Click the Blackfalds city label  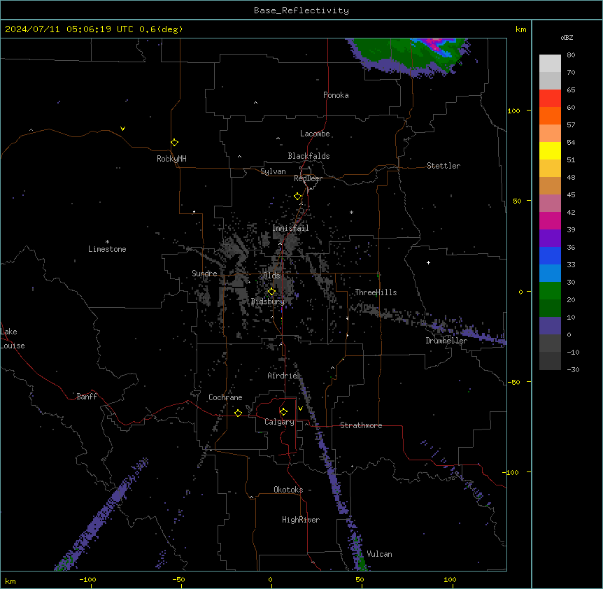308,156
